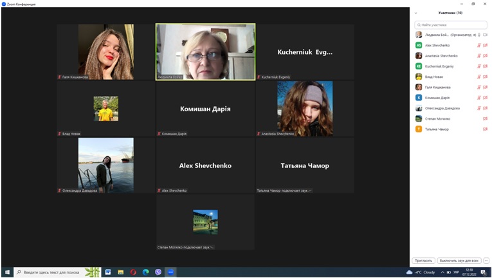This screenshot has width=492, height=278.
Task: Click Олександра Давидова's camera-off icon in list
Action: pyautogui.click(x=485, y=108)
